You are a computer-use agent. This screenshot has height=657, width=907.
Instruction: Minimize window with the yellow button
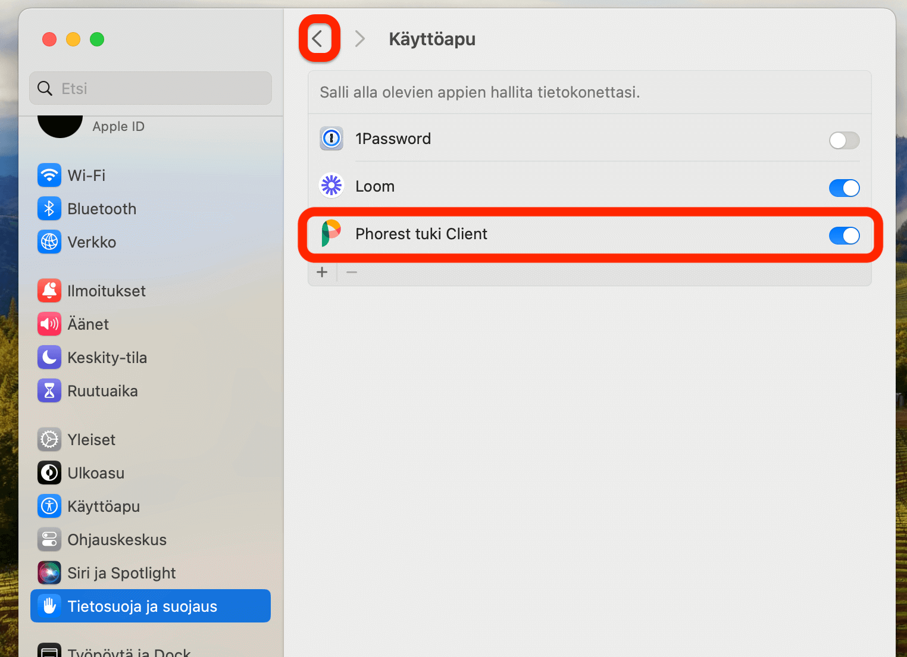pos(73,39)
